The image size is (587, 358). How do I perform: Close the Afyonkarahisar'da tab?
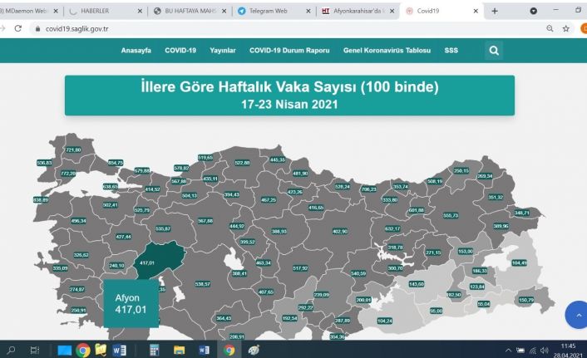pos(392,12)
